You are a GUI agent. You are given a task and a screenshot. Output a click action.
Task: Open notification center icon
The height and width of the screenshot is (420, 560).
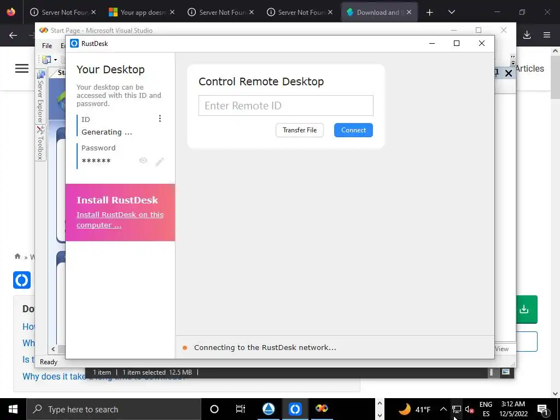(542, 409)
